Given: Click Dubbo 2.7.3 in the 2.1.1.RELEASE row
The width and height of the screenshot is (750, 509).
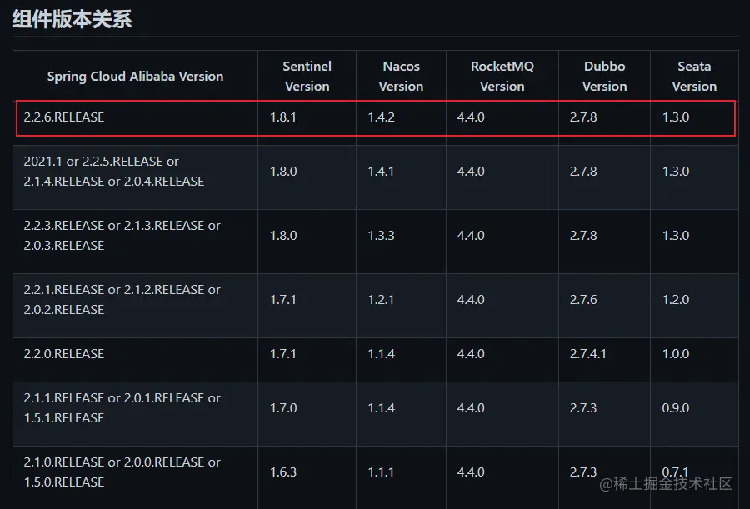Looking at the screenshot, I should (x=583, y=407).
